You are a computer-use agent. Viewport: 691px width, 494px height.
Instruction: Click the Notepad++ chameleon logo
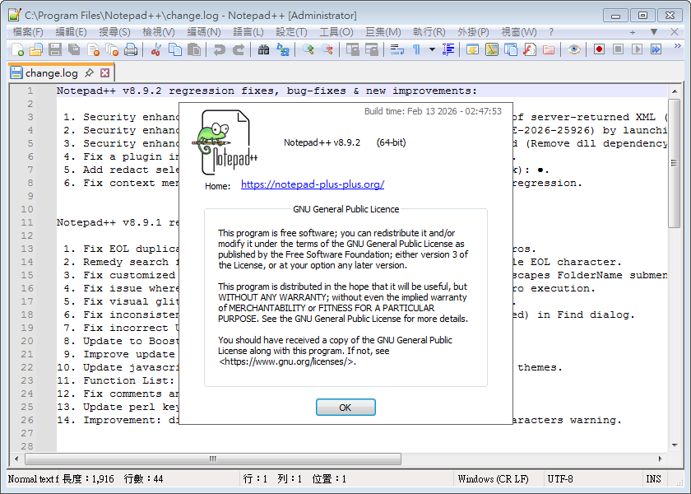[x=225, y=142]
